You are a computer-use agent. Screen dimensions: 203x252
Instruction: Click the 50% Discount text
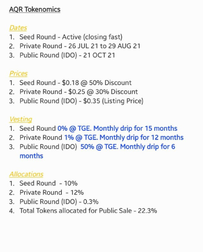pos(110,82)
